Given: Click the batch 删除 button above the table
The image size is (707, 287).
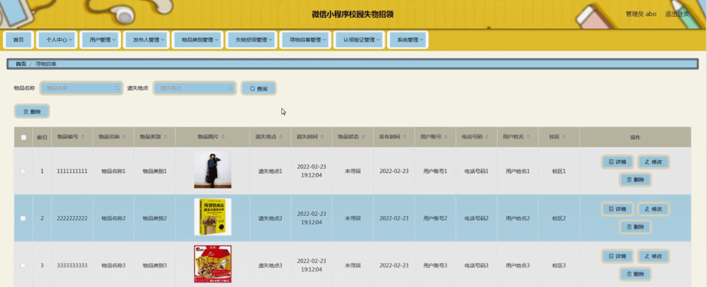Looking at the screenshot, I should pos(32,112).
